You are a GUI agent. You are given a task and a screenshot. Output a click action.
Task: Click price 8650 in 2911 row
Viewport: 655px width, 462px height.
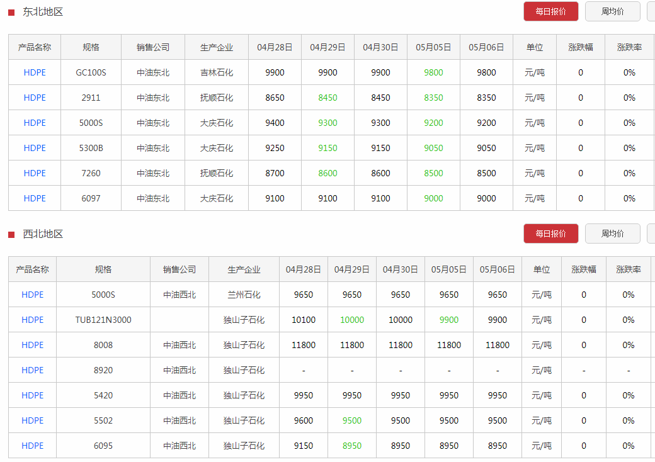tap(275, 97)
